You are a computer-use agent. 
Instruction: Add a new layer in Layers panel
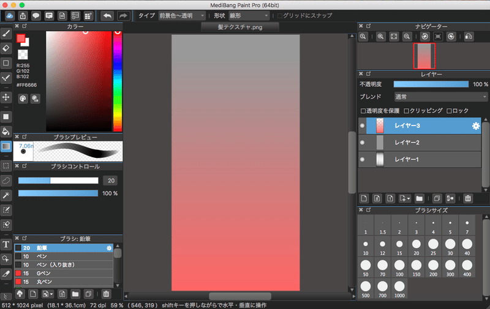click(x=364, y=198)
